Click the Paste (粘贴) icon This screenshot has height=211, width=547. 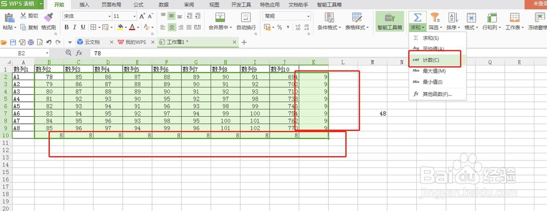pos(9,19)
